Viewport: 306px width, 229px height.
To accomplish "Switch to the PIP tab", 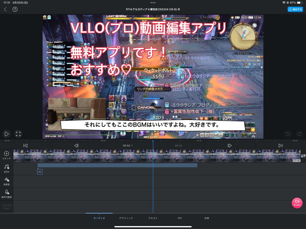I will tap(180, 218).
